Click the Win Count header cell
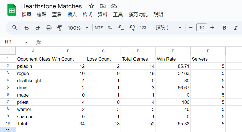The height and width of the screenshot is (132, 242). [68, 59]
